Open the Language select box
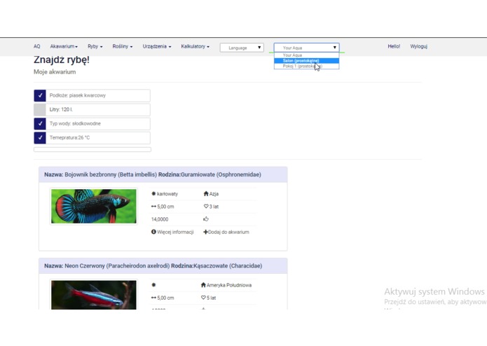 [x=242, y=48]
